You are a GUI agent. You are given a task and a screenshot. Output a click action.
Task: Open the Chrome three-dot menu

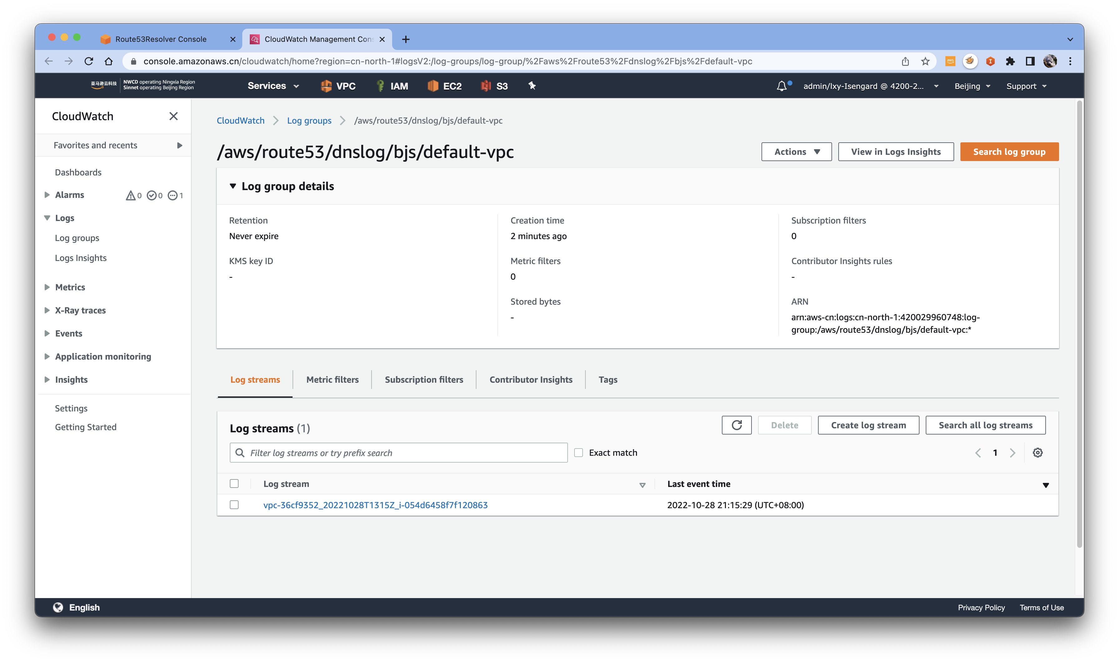coord(1070,61)
